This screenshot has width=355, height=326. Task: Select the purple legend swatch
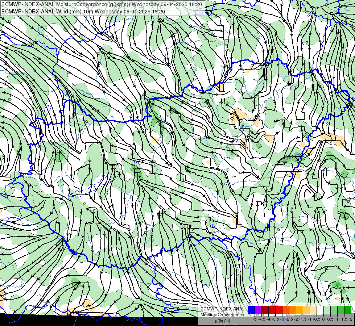(x=258, y=310)
